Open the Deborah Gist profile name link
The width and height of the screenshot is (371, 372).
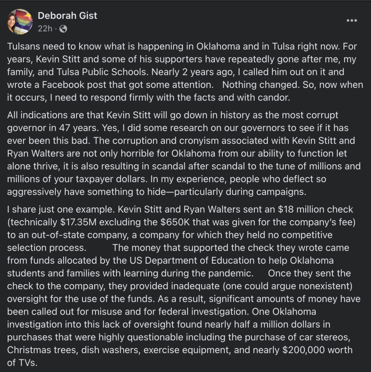click(67, 16)
